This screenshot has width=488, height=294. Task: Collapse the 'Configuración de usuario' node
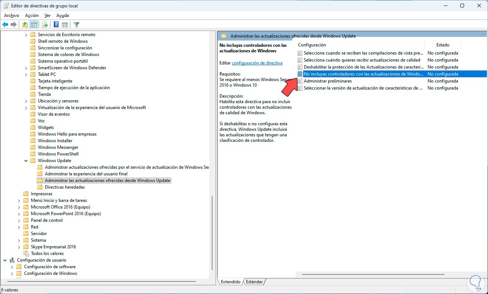pyautogui.click(x=5, y=260)
